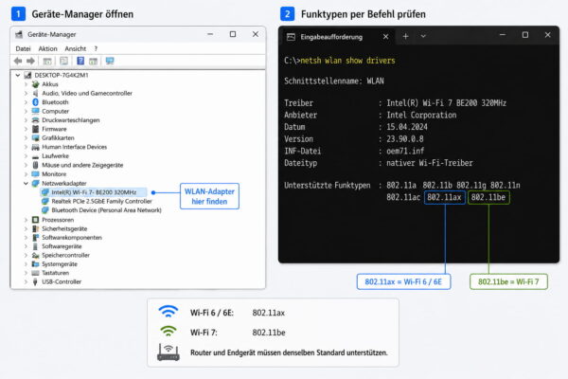Click the monitor scan icon in the toolbar
568x379 pixels.
coord(110,61)
